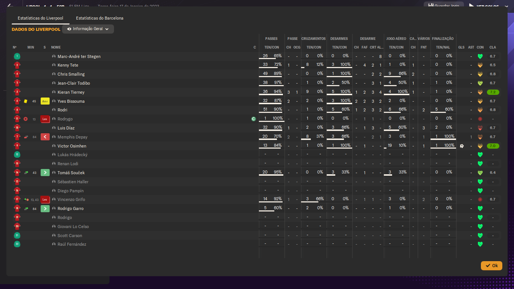The height and width of the screenshot is (289, 514).
Task: Open the Informação Geral dropdown
Action: pyautogui.click(x=88, y=29)
